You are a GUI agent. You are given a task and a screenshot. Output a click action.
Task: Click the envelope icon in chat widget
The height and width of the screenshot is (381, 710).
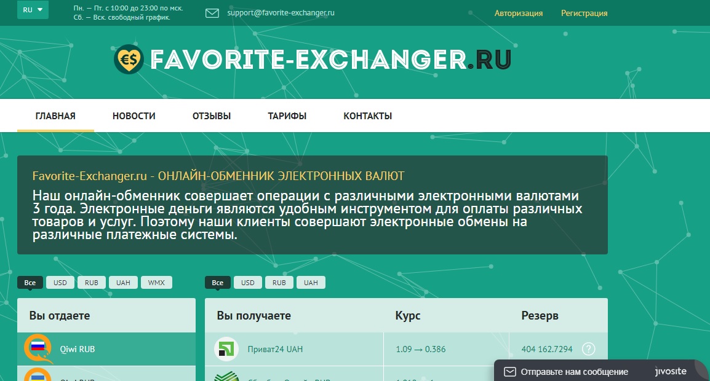click(x=510, y=372)
